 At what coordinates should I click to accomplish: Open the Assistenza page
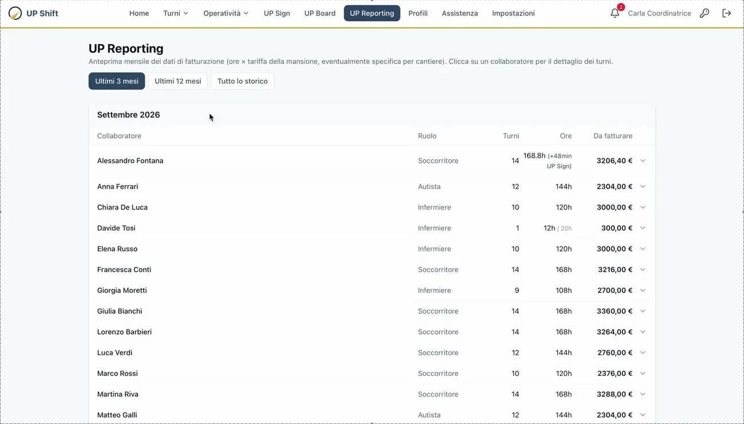(460, 13)
